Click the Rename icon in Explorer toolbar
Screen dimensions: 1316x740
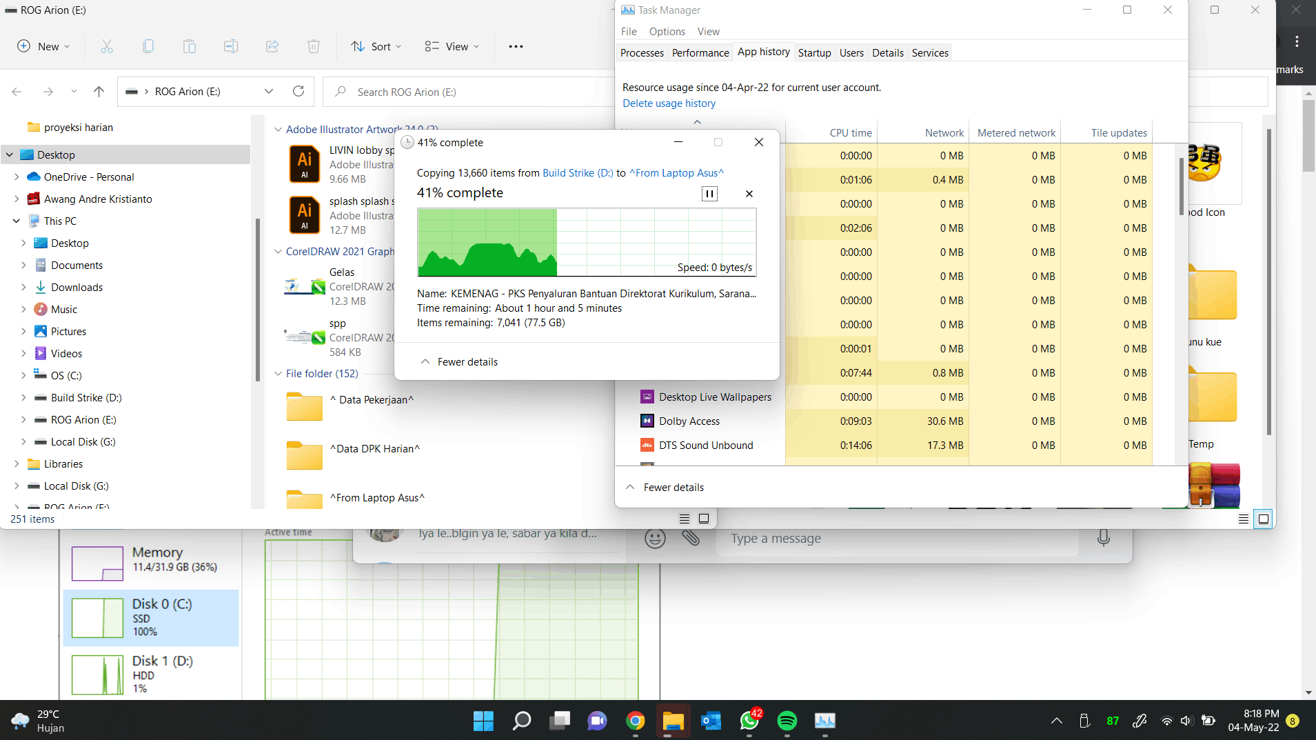pyautogui.click(x=231, y=46)
